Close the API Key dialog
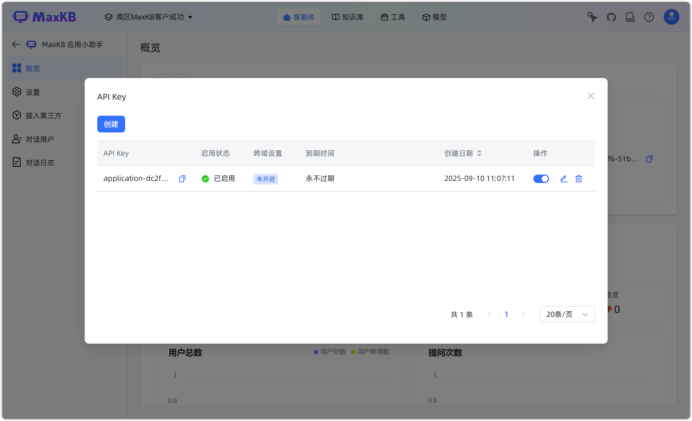The height and width of the screenshot is (421, 692). tap(591, 96)
